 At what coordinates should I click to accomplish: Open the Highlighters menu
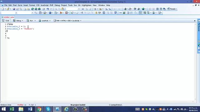[87, 5]
